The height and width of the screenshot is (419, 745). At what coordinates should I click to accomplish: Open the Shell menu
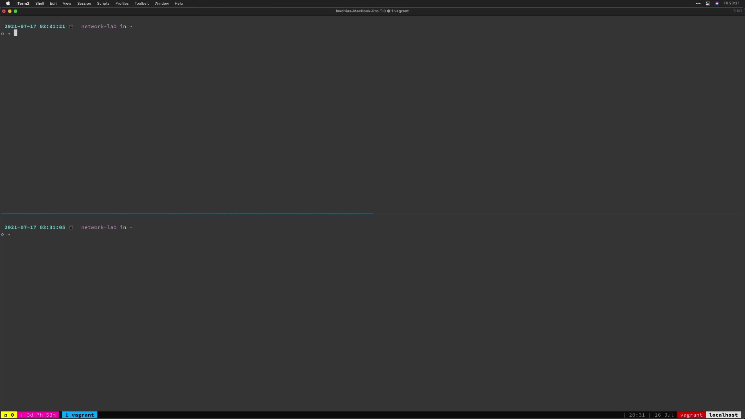click(39, 4)
